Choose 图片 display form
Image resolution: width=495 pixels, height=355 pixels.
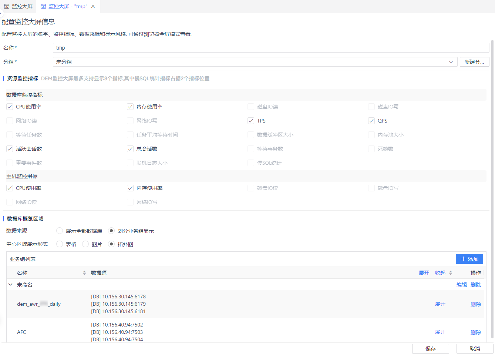85,244
